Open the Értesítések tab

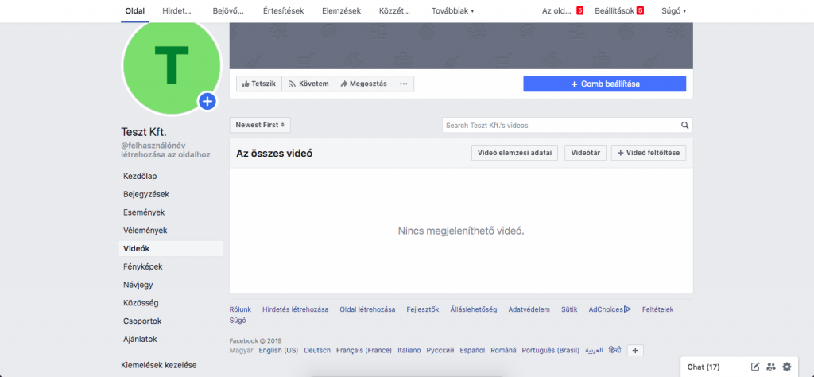(x=284, y=11)
